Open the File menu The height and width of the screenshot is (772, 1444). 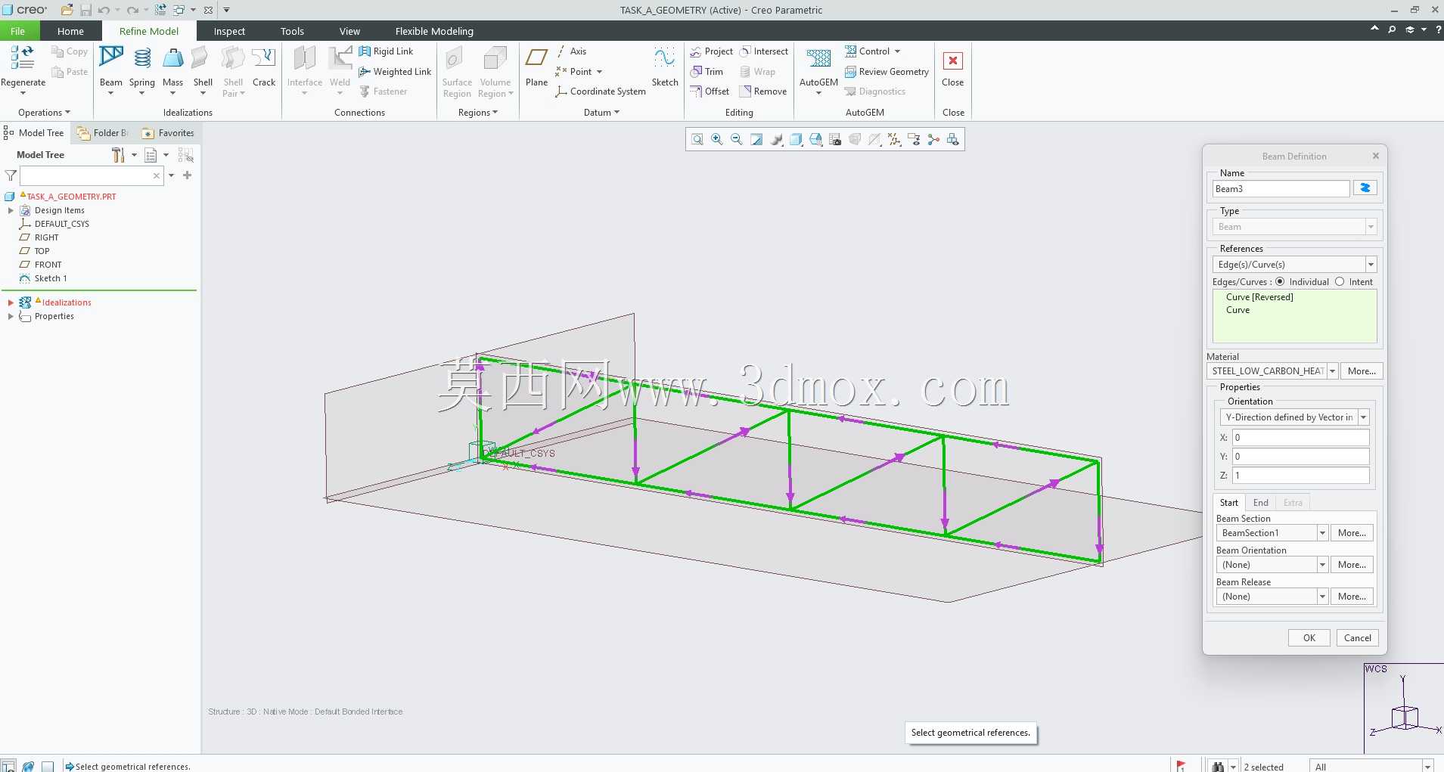tap(18, 31)
